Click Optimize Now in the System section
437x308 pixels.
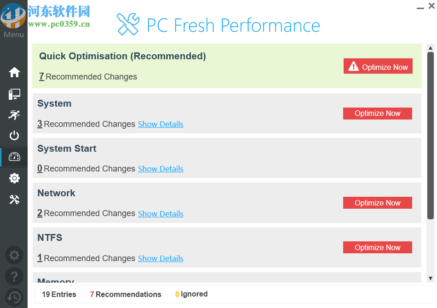tap(377, 114)
